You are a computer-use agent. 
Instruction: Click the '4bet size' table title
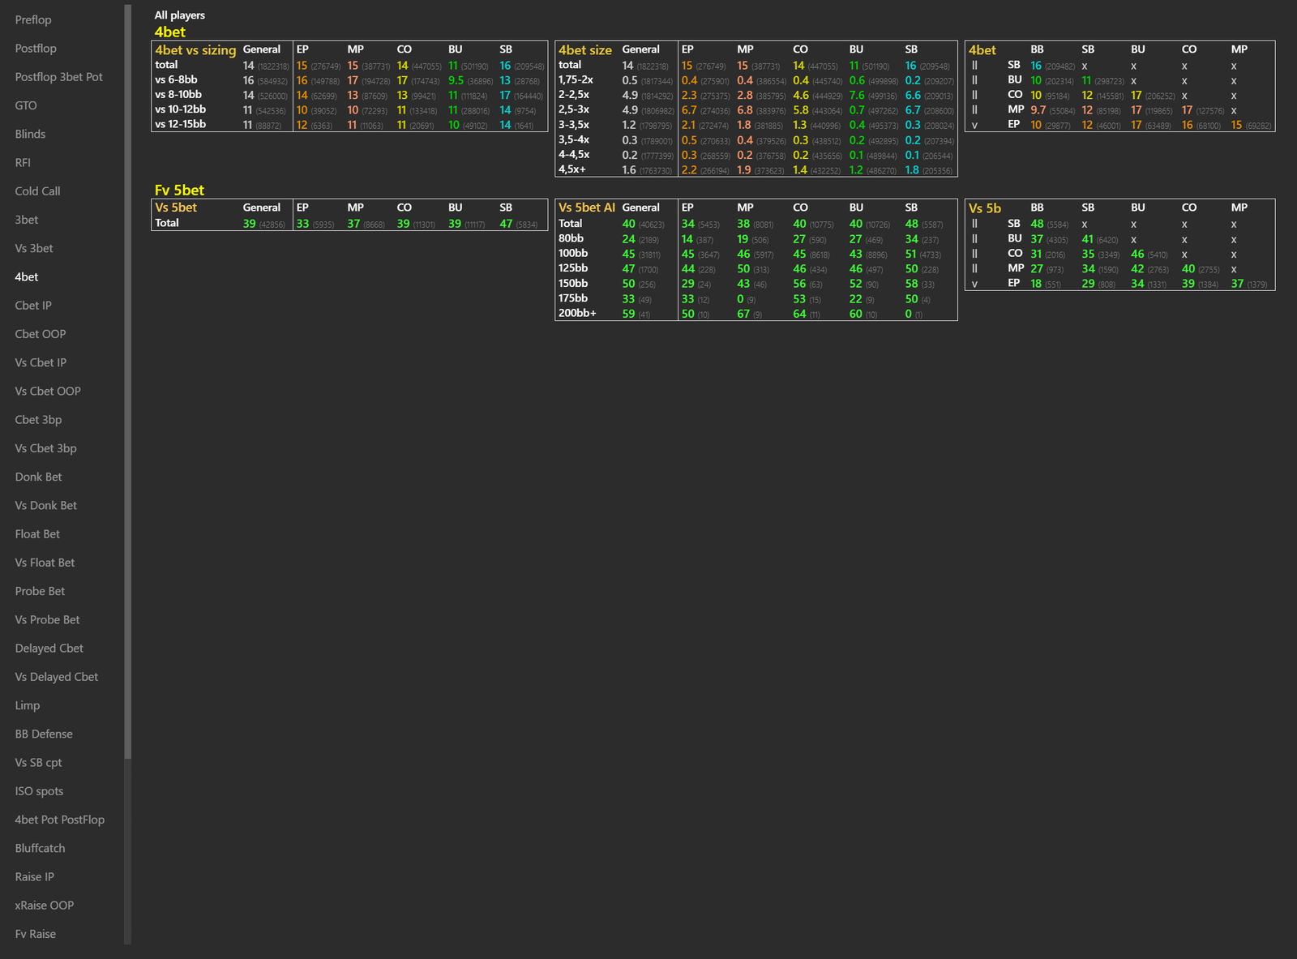(x=585, y=50)
